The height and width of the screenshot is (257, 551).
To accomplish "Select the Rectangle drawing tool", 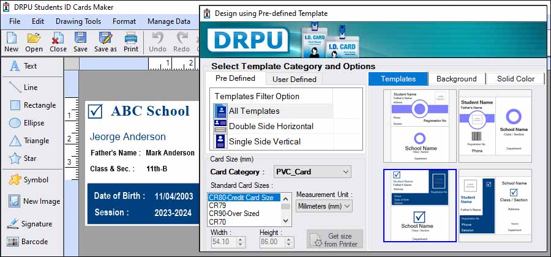I will (32, 105).
